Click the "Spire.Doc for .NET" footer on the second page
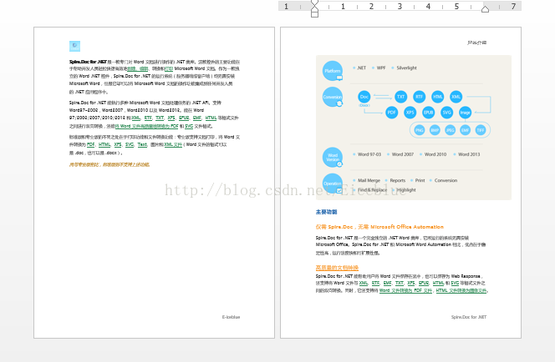 [469, 317]
